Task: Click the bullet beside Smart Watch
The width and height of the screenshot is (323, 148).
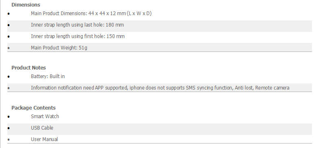Action: [9, 117]
